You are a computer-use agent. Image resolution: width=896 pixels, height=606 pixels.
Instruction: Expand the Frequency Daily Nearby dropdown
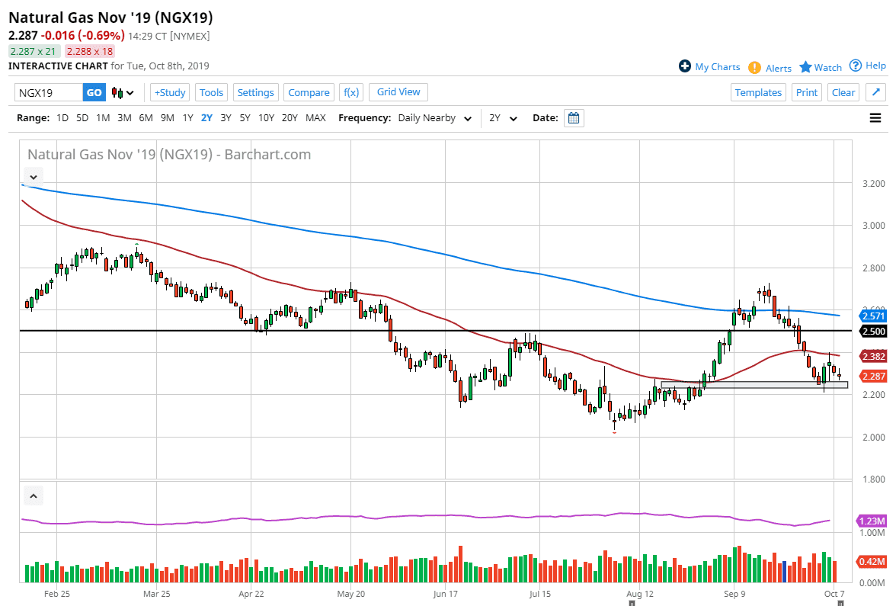434,118
